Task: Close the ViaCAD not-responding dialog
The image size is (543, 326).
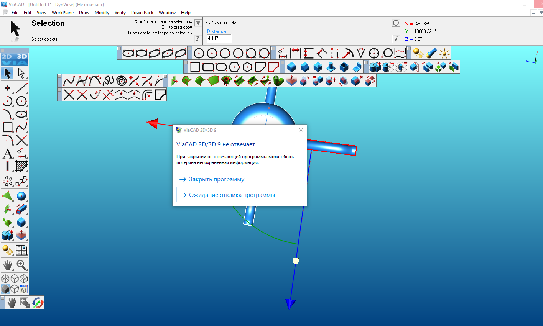Action: pyautogui.click(x=301, y=130)
